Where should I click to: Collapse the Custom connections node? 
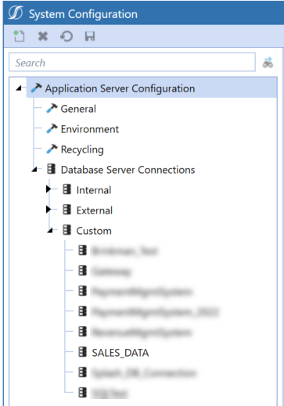point(50,231)
